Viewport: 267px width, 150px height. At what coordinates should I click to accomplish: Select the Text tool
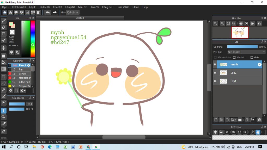(4, 111)
